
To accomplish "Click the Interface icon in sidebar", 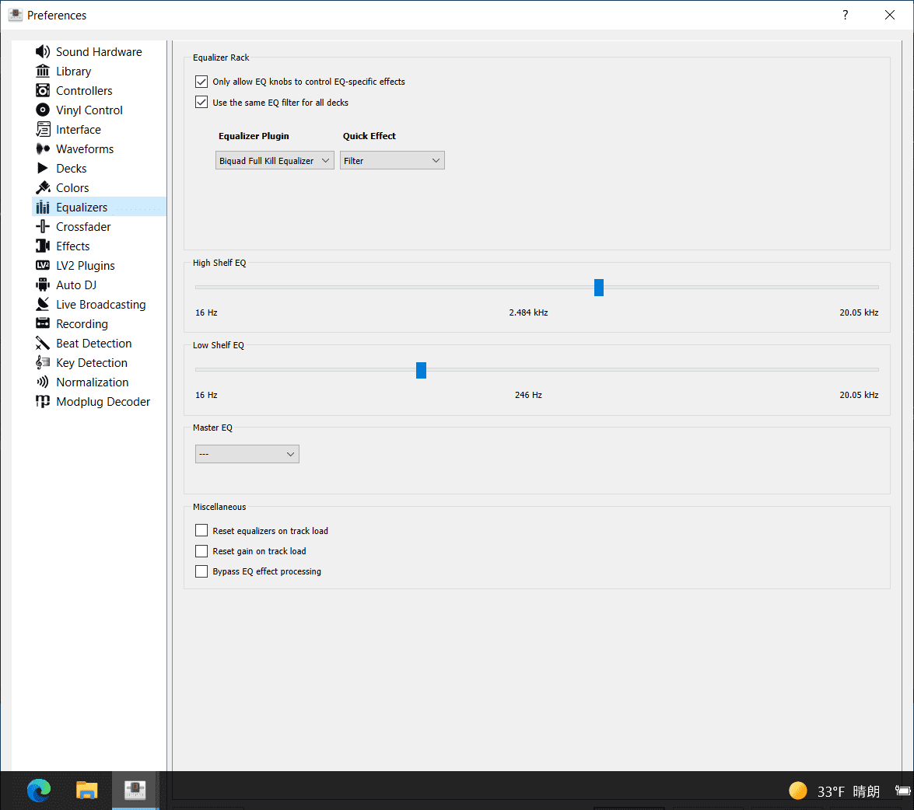I will [x=43, y=129].
